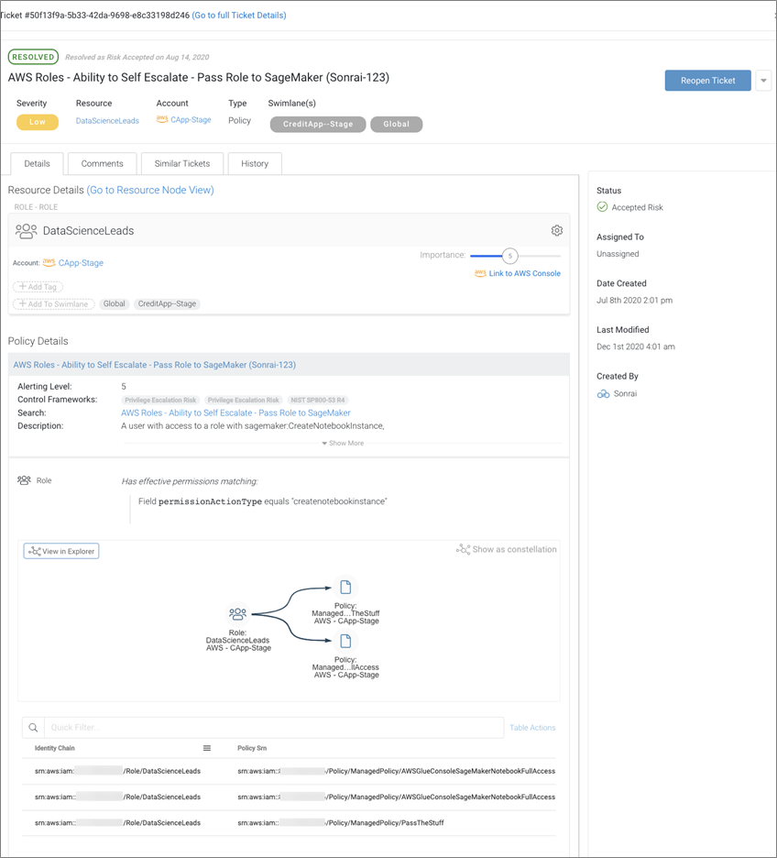Open the resource settings gear icon

tap(557, 230)
